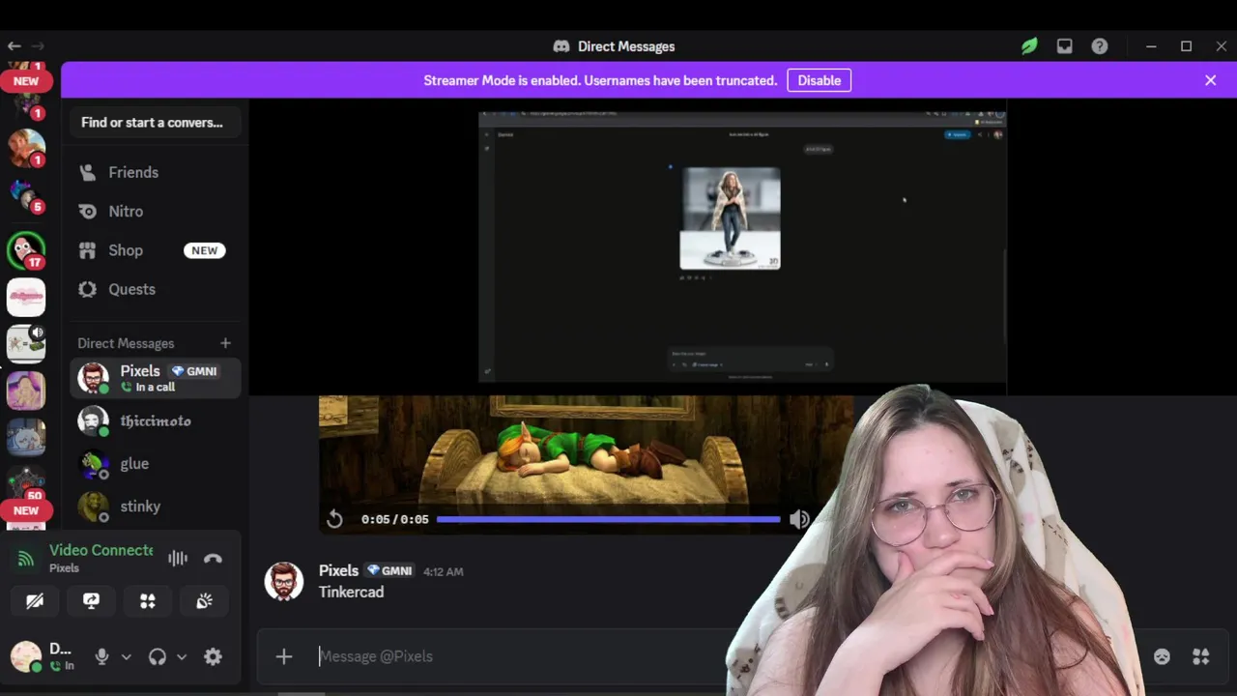Screen dimensions: 1237x696
Task: Open the Help question mark icon
Action: coord(1100,45)
